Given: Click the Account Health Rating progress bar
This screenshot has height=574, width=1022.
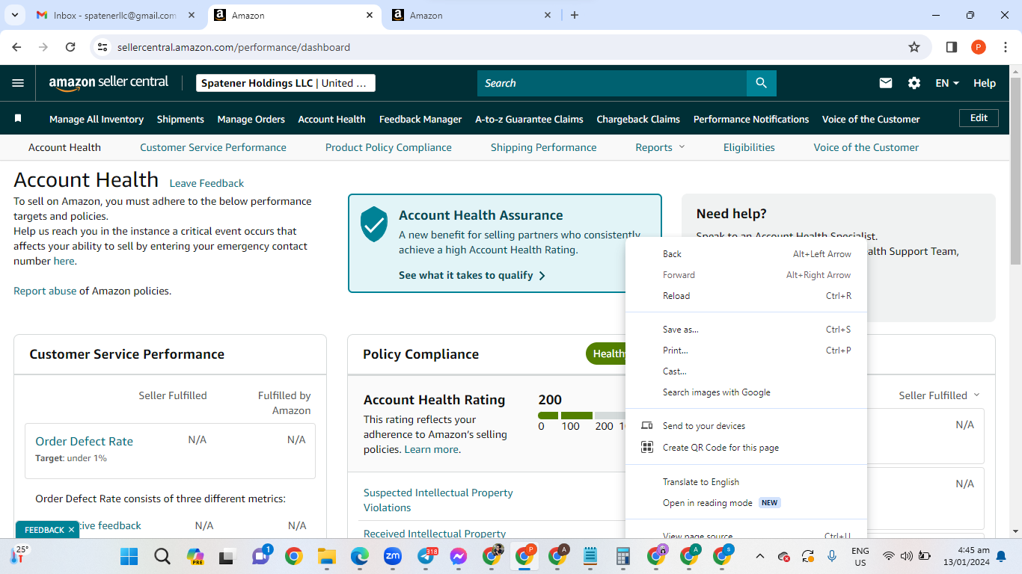Looking at the screenshot, I should click(582, 416).
